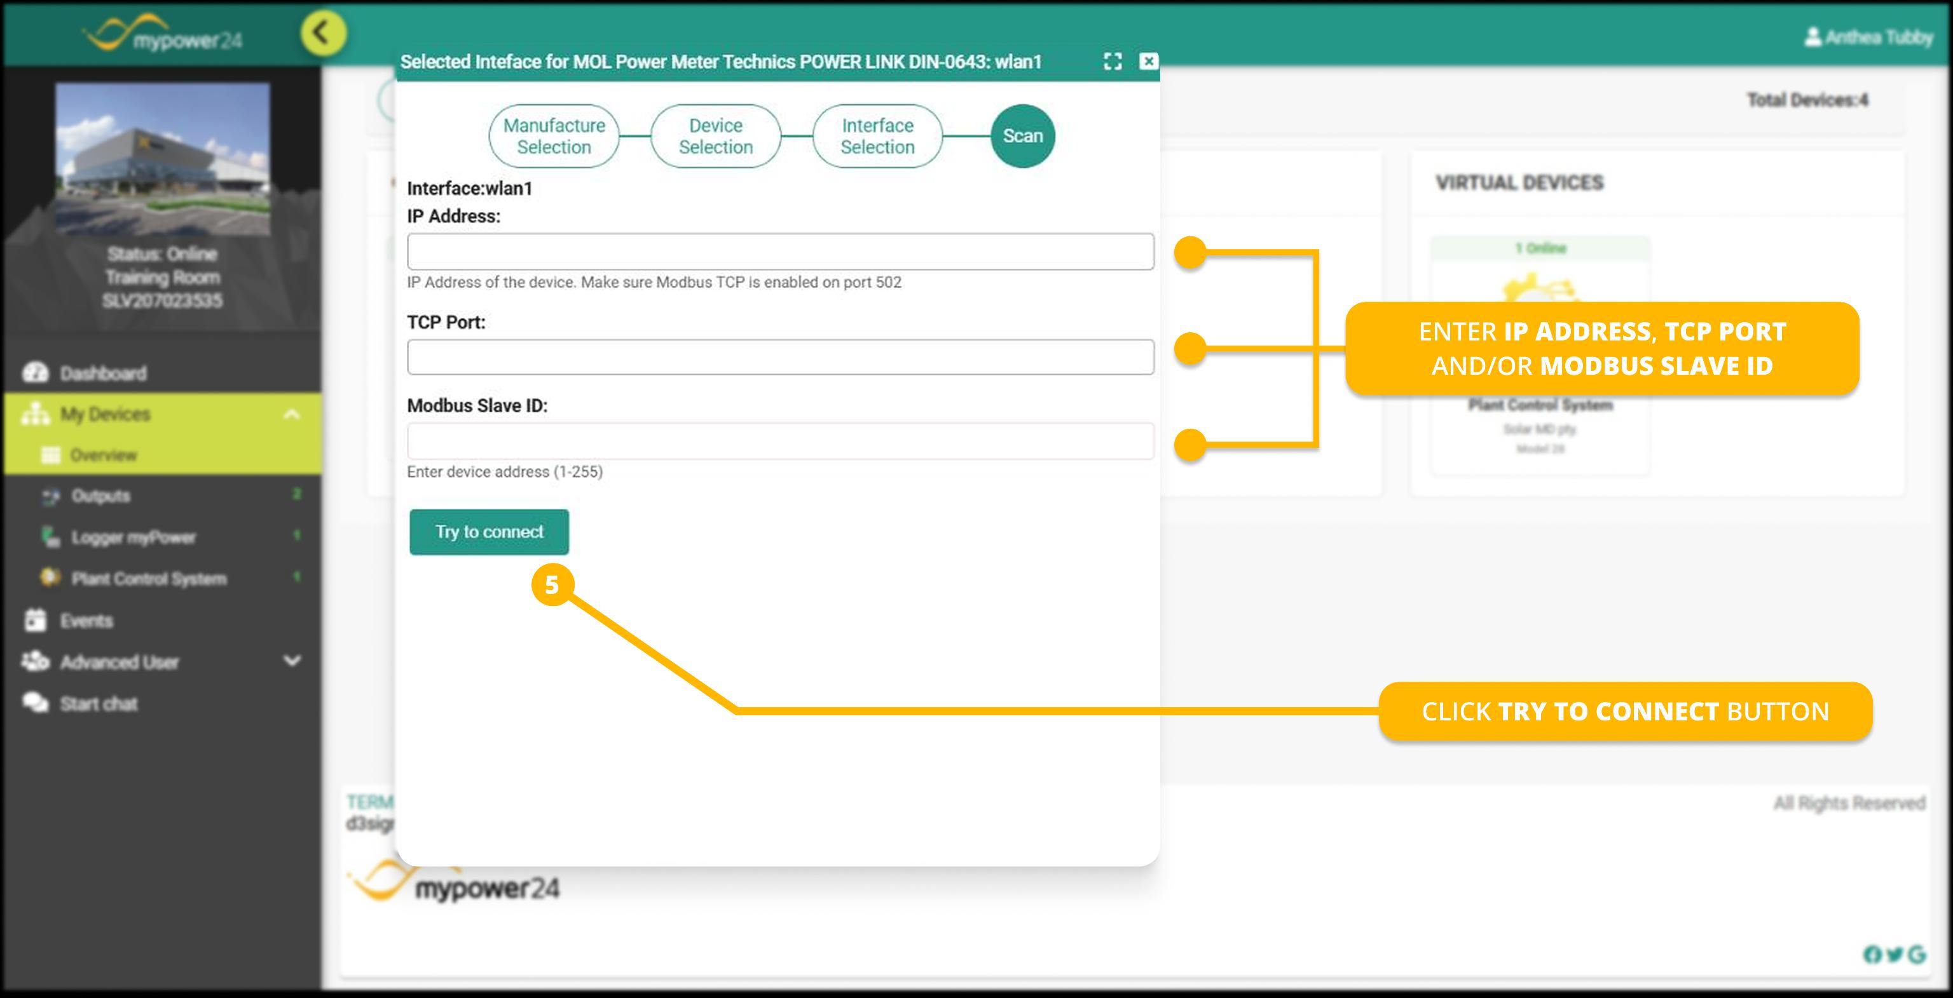
Task: Collapse the My Devices menu chevron
Action: click(292, 414)
